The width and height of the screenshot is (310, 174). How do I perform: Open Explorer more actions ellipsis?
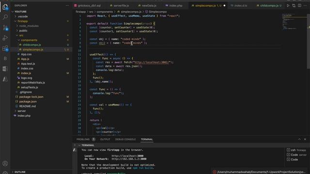coord(67,5)
